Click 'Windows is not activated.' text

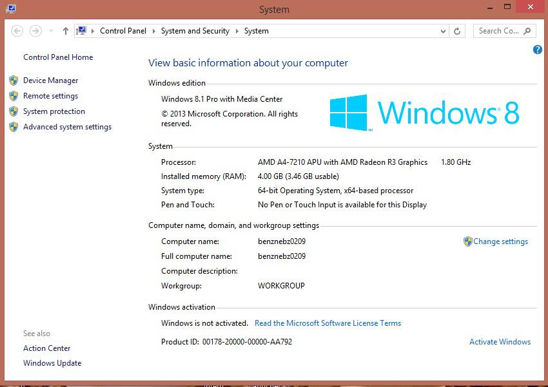[x=204, y=323]
